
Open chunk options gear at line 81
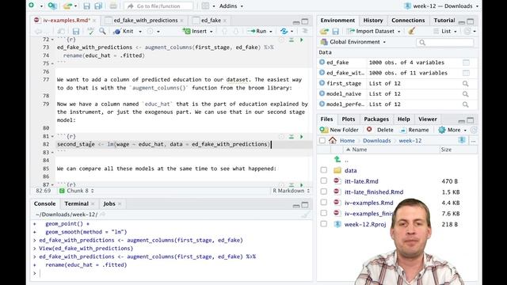pos(281,137)
